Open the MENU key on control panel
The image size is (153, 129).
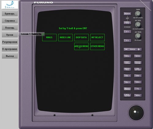(x=138, y=95)
